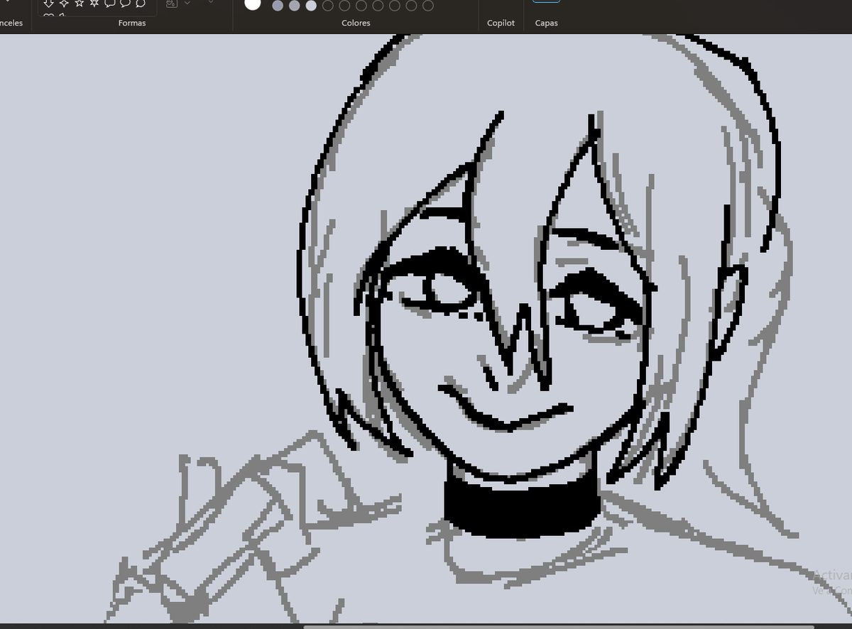Open the shape fill dropdown
The width and height of the screenshot is (852, 629).
(x=187, y=3)
